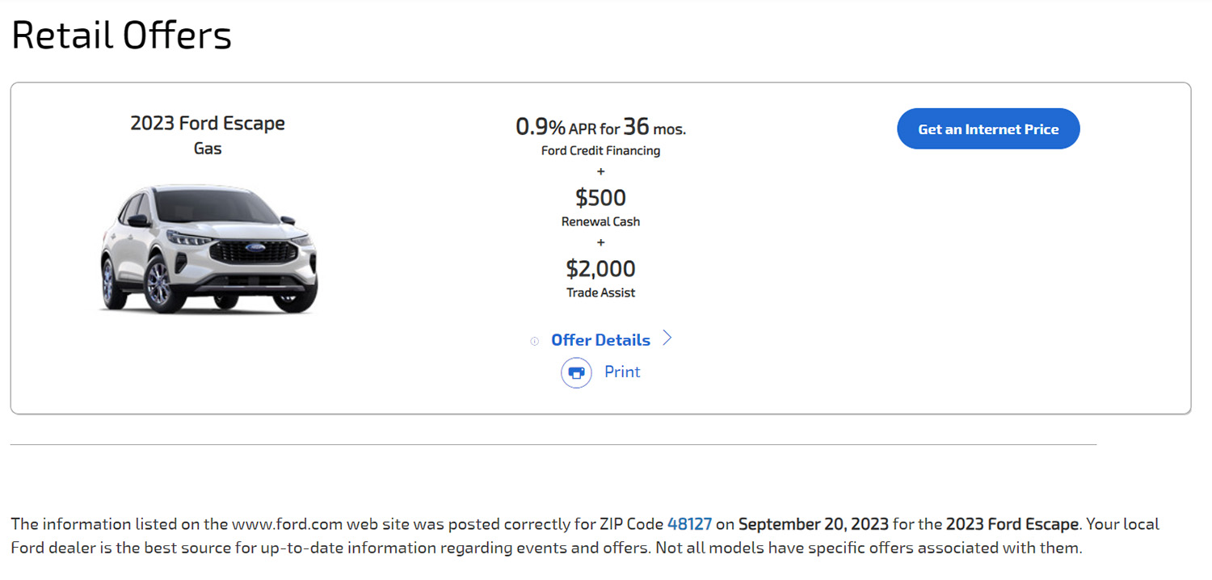Click the Get an Internet Price button
Viewport: 1212px width, 580px height.
(988, 128)
